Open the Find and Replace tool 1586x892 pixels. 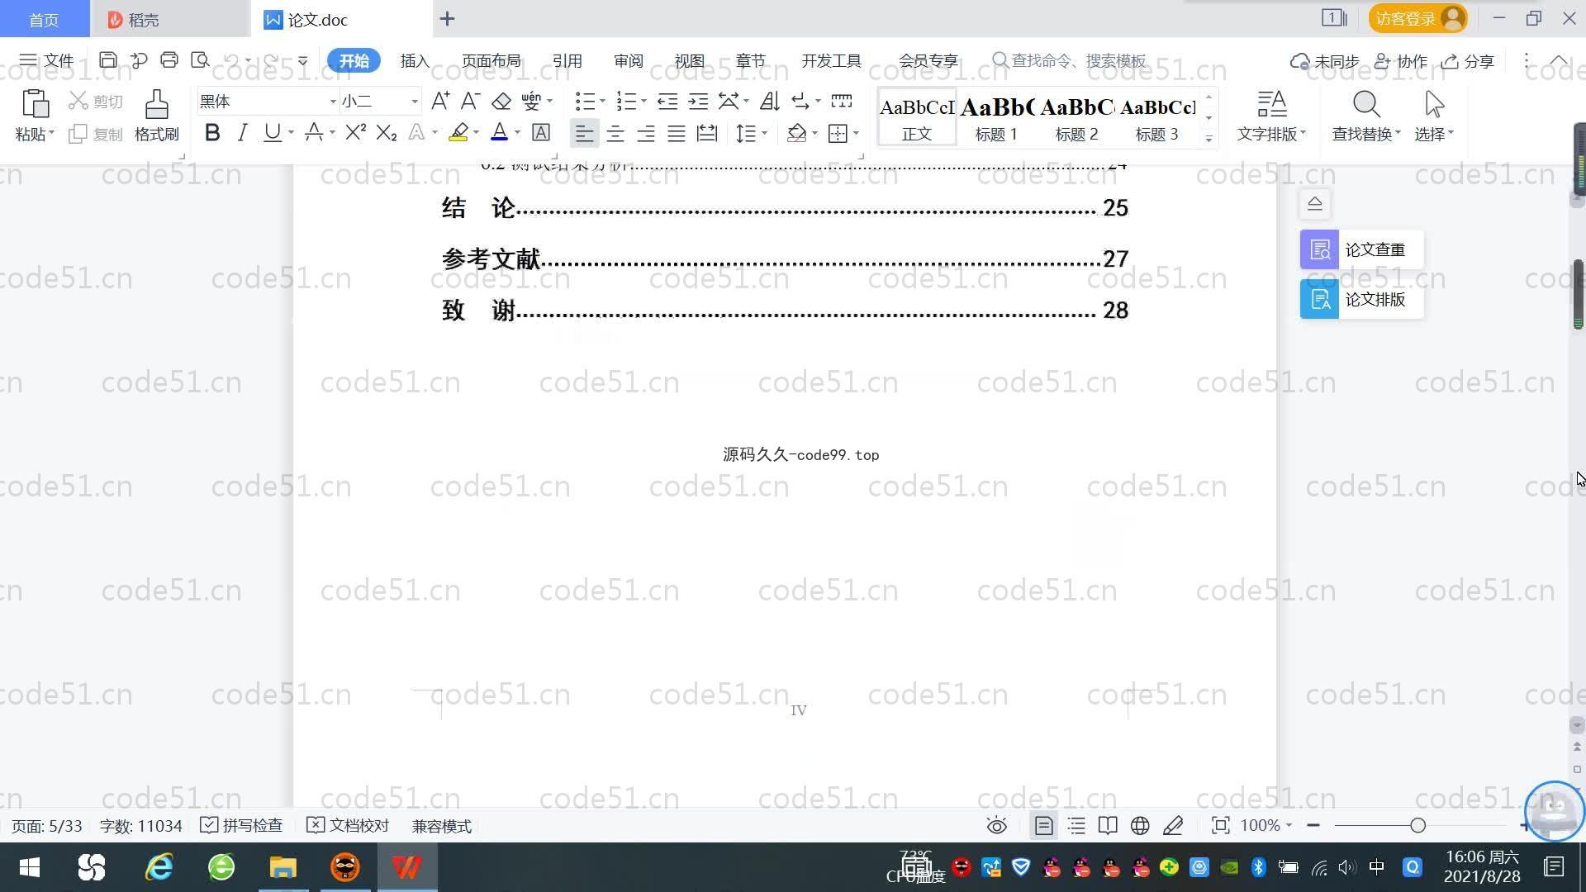point(1366,115)
